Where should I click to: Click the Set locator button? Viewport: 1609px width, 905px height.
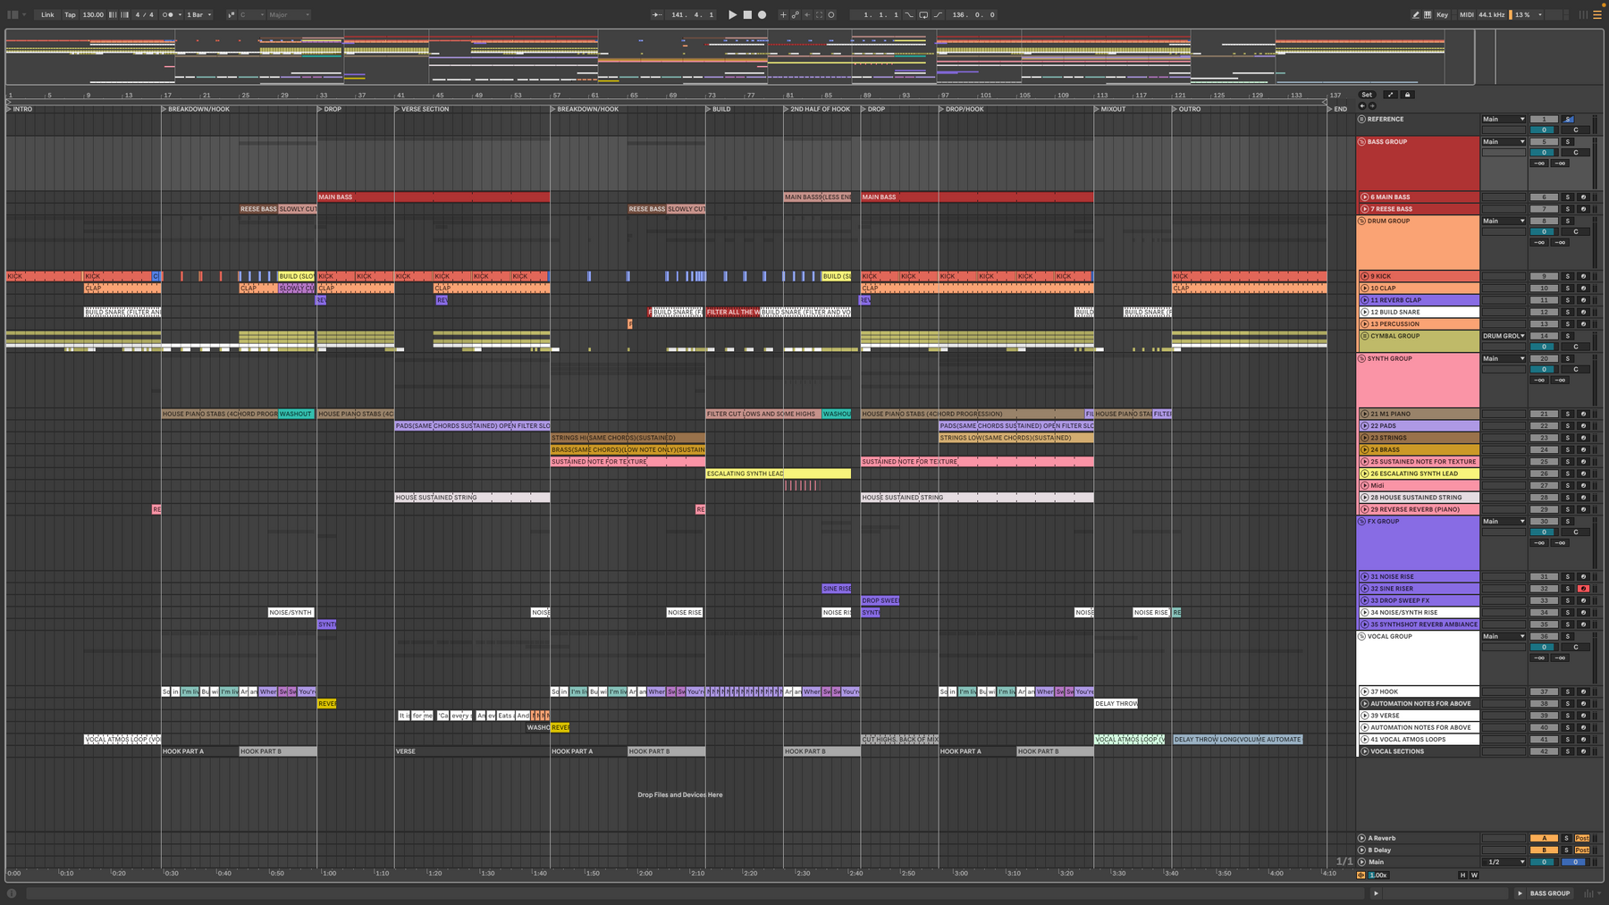(1367, 95)
